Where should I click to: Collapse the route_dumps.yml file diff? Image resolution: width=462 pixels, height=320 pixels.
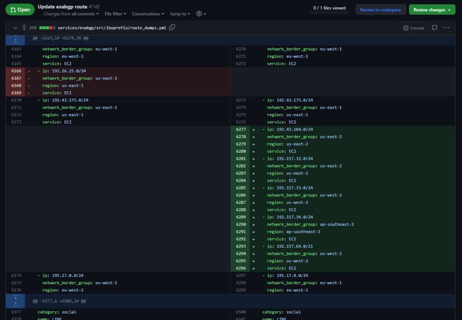(x=15, y=28)
